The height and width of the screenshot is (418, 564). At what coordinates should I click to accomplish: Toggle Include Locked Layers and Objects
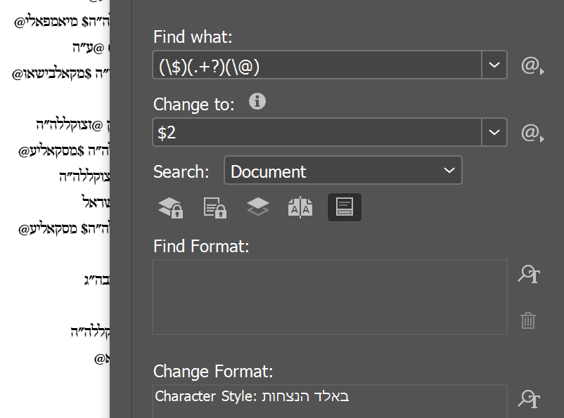click(170, 207)
